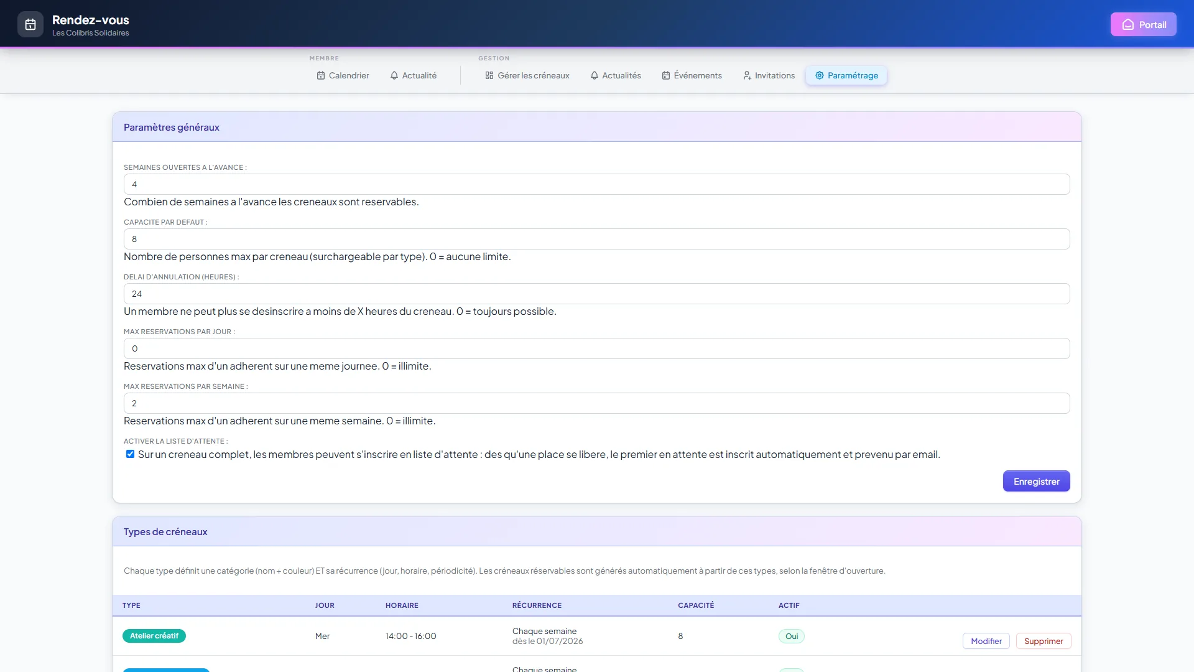Viewport: 1194px width, 672px height.
Task: Focus the Semaines ouvertes à l'avance field
Action: [x=596, y=184]
